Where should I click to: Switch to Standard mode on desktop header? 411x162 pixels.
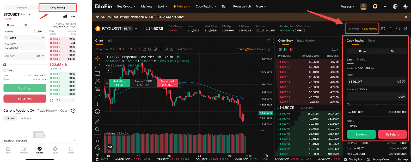click(354, 29)
